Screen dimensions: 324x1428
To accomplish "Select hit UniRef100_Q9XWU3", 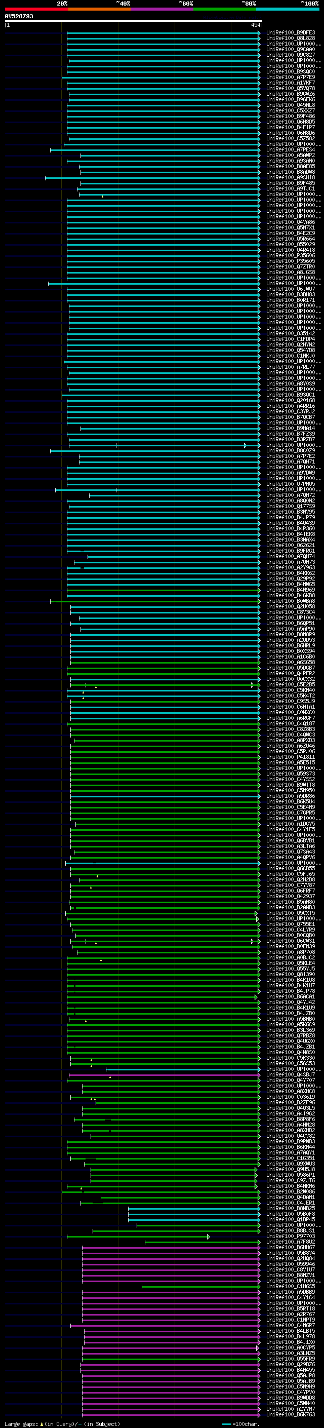I will (290, 1164).
